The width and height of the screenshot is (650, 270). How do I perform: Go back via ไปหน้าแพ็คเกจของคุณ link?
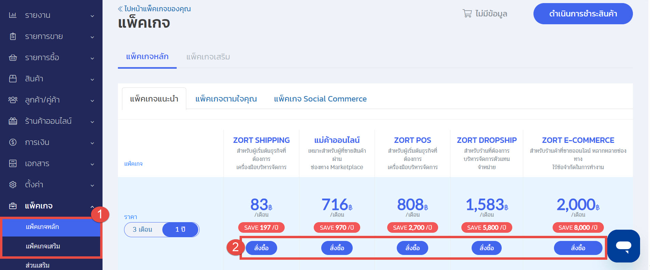(x=154, y=9)
